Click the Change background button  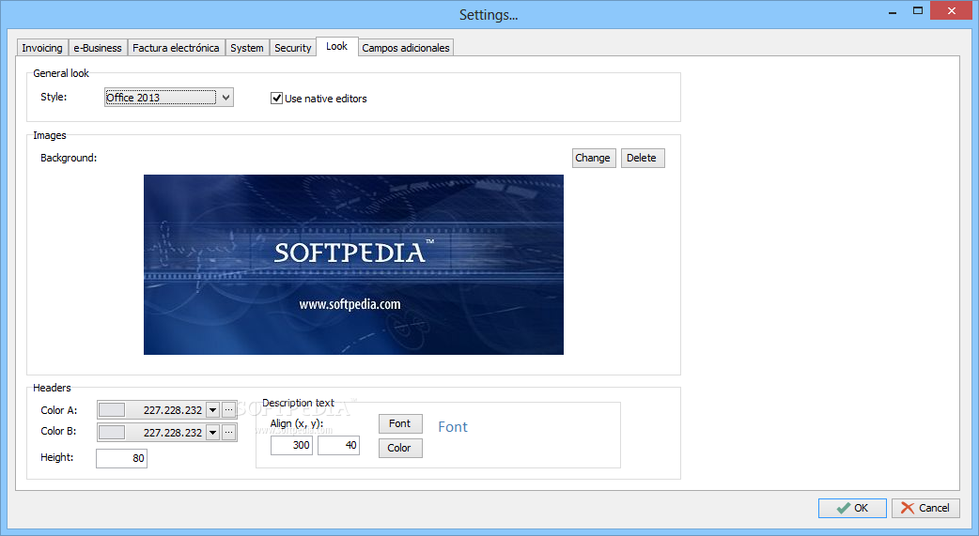[x=593, y=158]
